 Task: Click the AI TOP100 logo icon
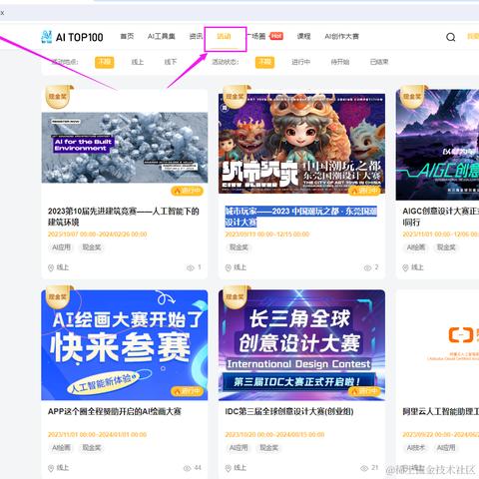[47, 37]
